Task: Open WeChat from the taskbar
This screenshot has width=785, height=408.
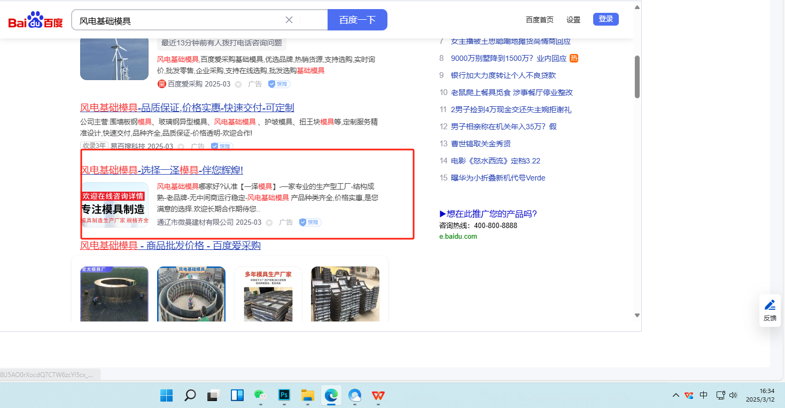Action: 260,395
